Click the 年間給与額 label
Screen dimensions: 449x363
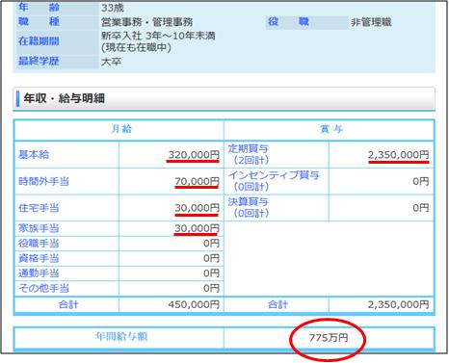click(121, 336)
